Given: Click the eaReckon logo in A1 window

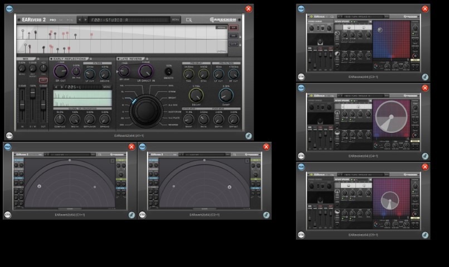Looking at the screenshot, I should click(223, 19).
